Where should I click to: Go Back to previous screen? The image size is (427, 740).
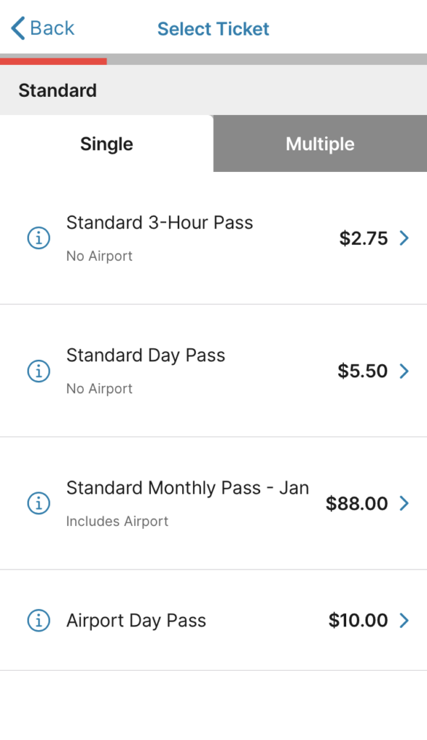(x=43, y=28)
